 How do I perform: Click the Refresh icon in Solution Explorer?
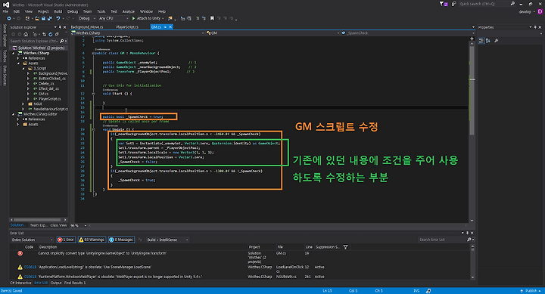tap(51, 34)
